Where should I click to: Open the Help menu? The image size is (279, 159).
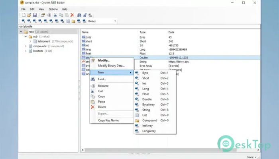click(65, 9)
